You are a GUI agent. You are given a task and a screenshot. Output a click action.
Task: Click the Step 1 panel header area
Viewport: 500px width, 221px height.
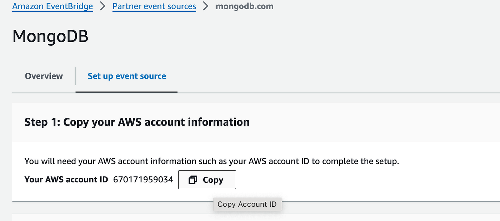[x=256, y=122]
